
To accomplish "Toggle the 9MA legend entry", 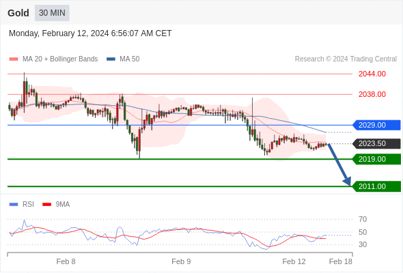I will pyautogui.click(x=56, y=205).
